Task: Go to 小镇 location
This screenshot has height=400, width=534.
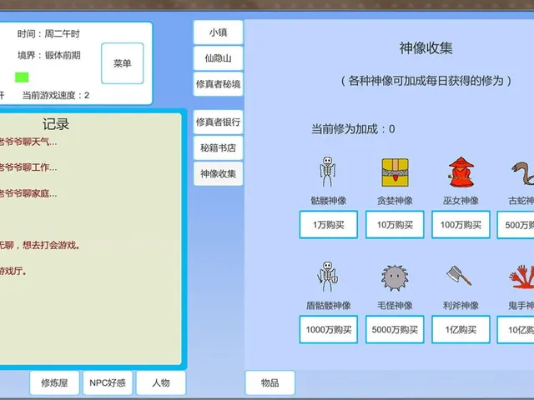Action: [219, 32]
